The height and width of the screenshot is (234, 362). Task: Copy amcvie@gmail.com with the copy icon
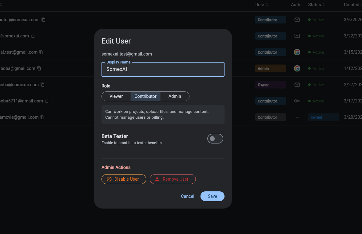tap(42, 117)
